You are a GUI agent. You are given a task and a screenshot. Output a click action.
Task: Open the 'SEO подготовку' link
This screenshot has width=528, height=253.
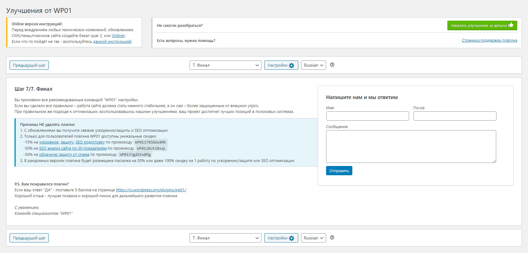(x=90, y=142)
